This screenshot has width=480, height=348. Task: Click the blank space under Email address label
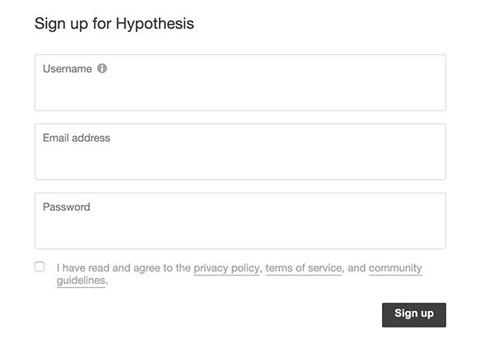(240, 161)
